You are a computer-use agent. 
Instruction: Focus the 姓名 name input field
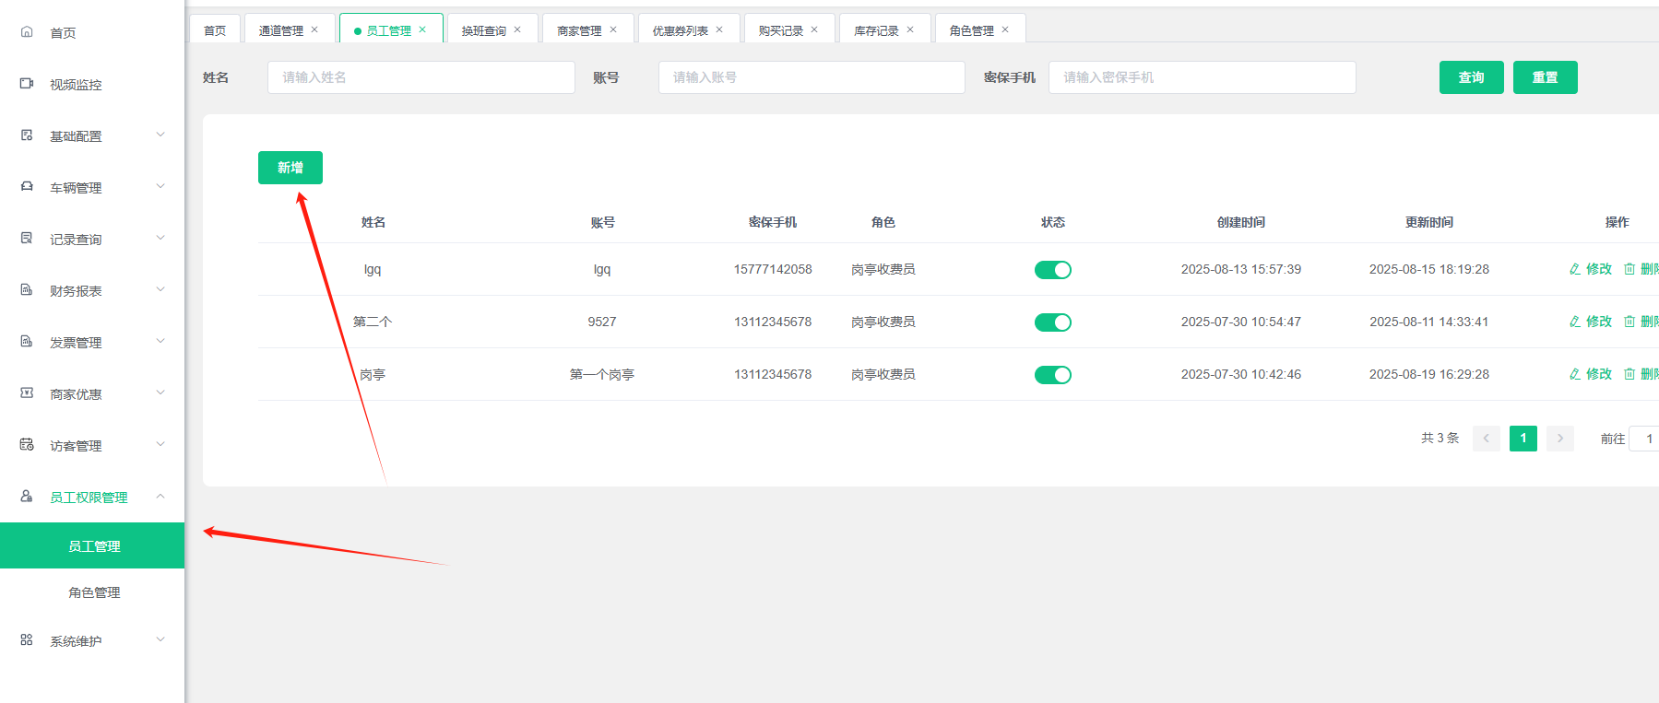click(x=421, y=77)
